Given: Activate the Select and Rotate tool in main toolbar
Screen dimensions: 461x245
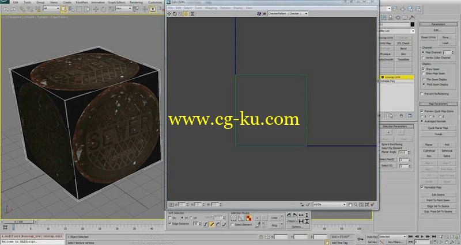Looking at the screenshot, I should pos(104,9).
